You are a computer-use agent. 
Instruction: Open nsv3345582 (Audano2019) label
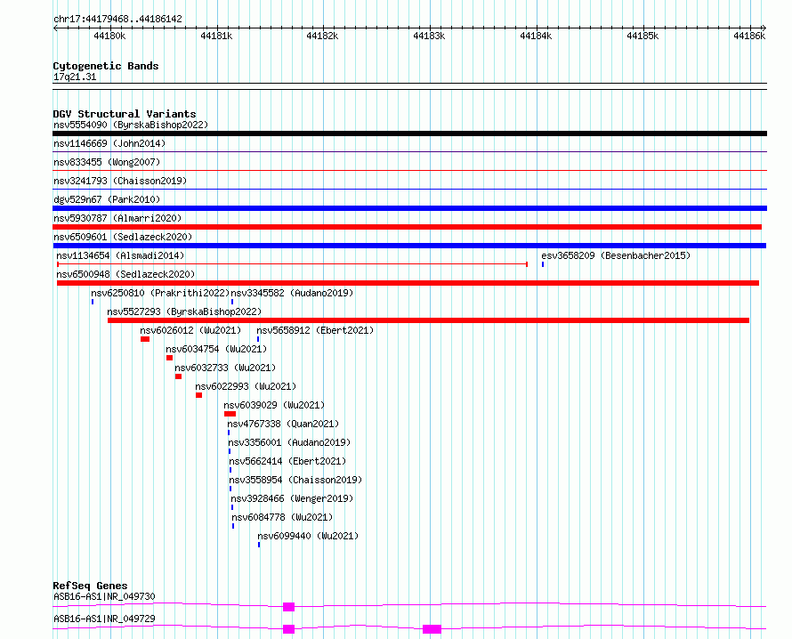click(292, 293)
